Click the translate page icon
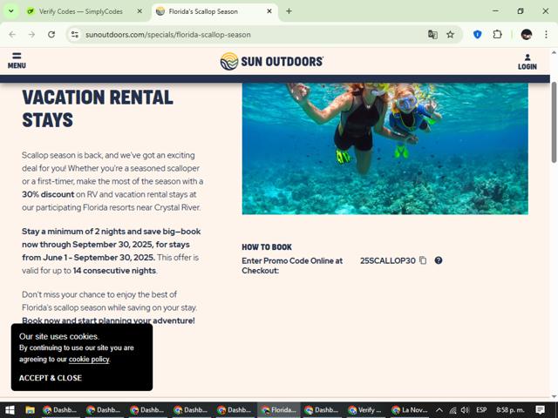The image size is (558, 418). [432, 35]
